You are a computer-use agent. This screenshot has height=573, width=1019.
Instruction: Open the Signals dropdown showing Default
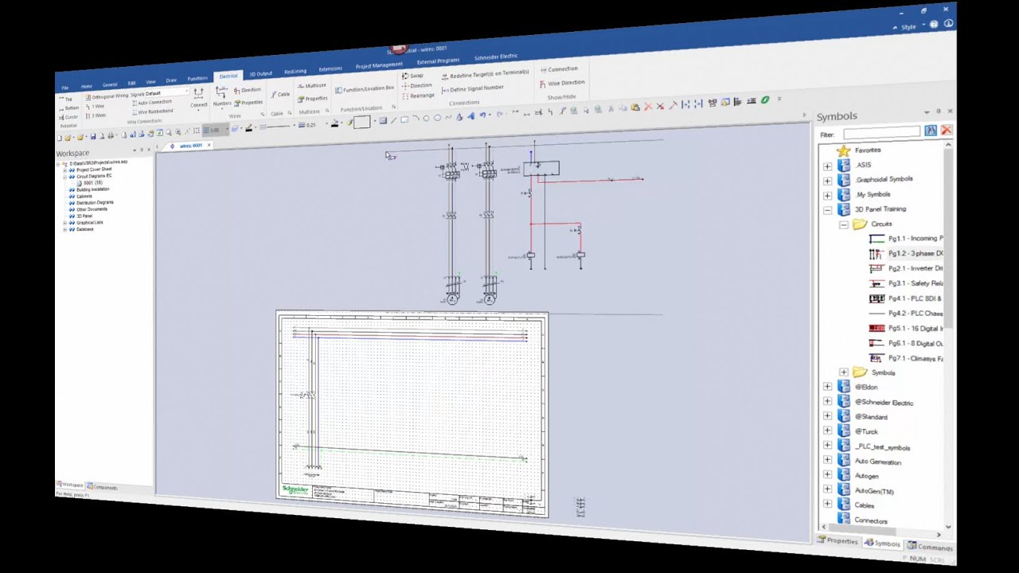click(166, 93)
